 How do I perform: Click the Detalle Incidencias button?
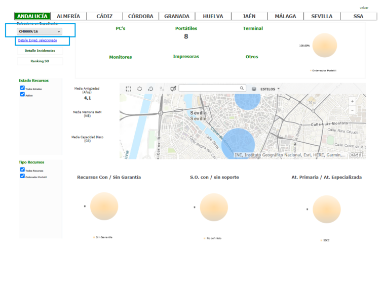click(40, 51)
